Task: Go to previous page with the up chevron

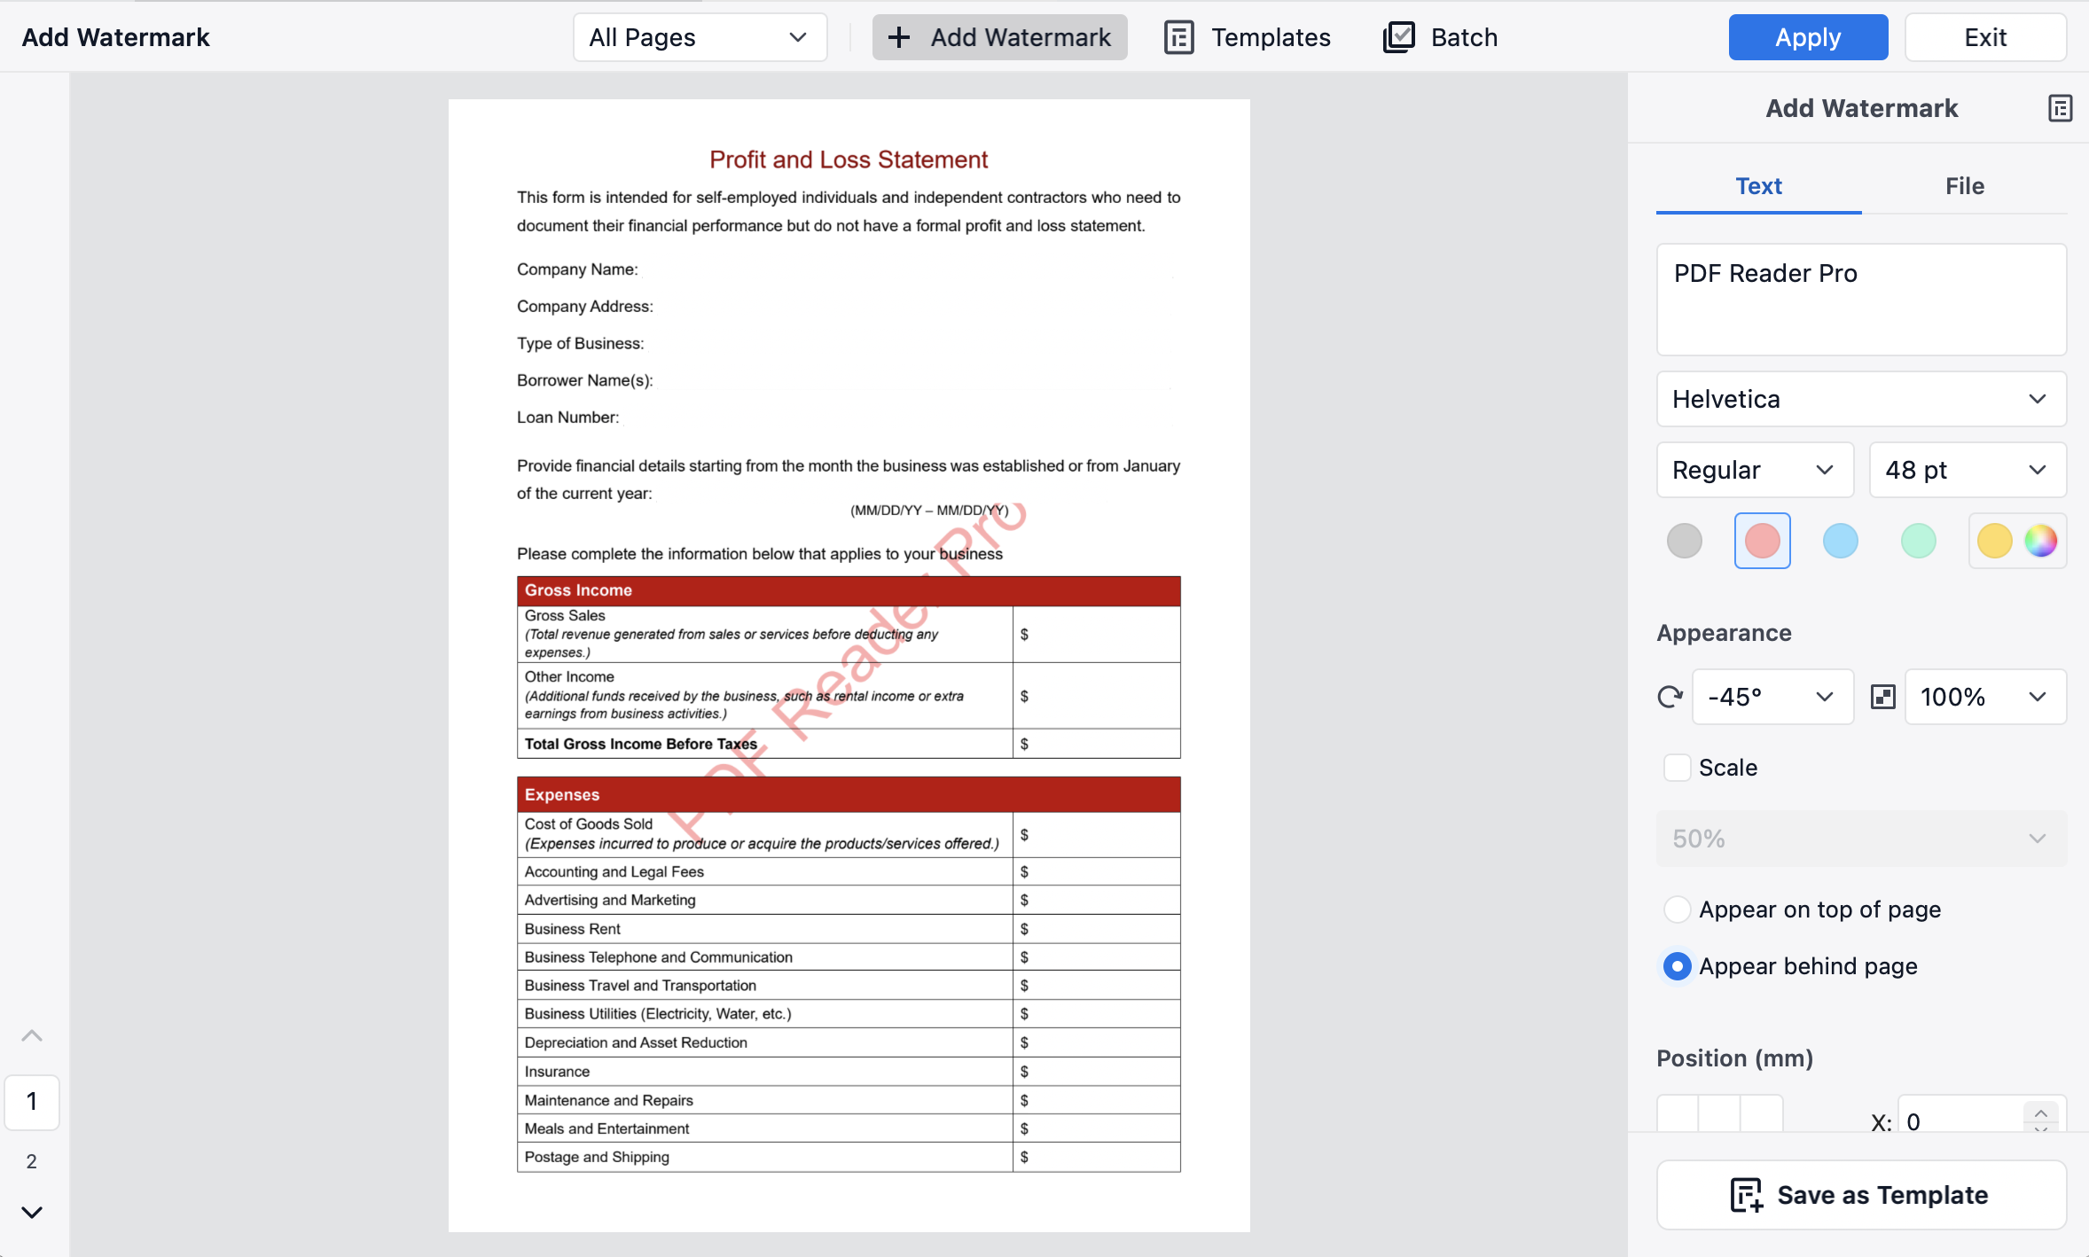Action: [x=32, y=1035]
